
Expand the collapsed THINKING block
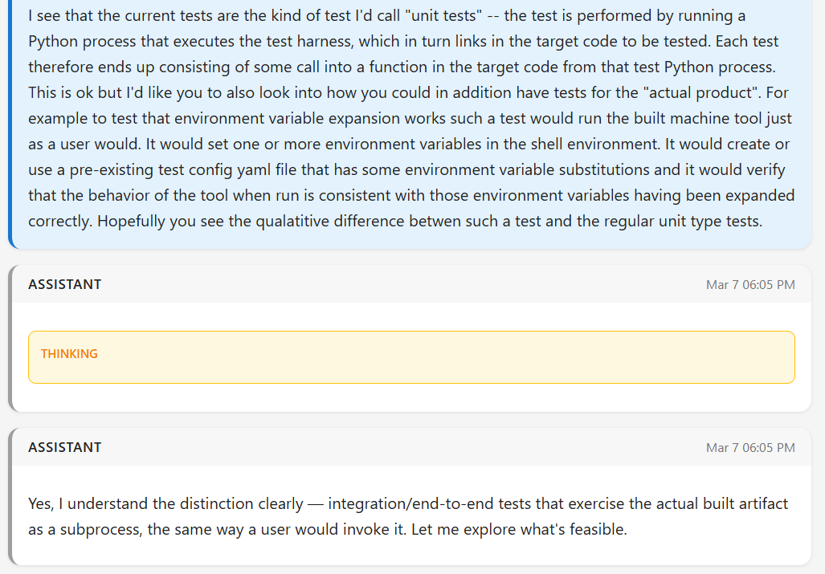click(x=411, y=356)
